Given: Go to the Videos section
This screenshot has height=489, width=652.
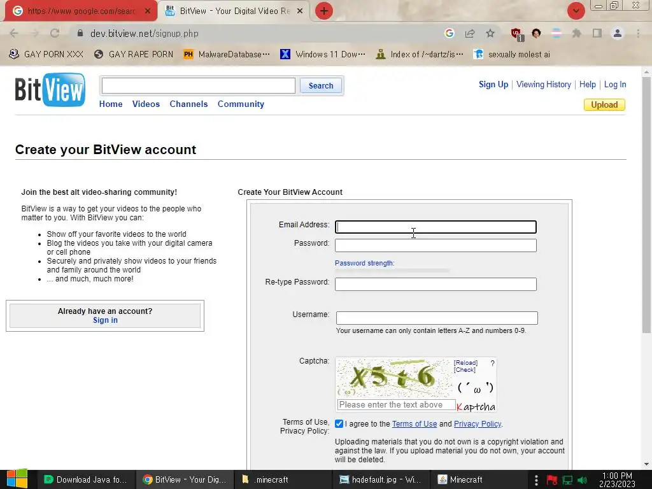Looking at the screenshot, I should (146, 104).
